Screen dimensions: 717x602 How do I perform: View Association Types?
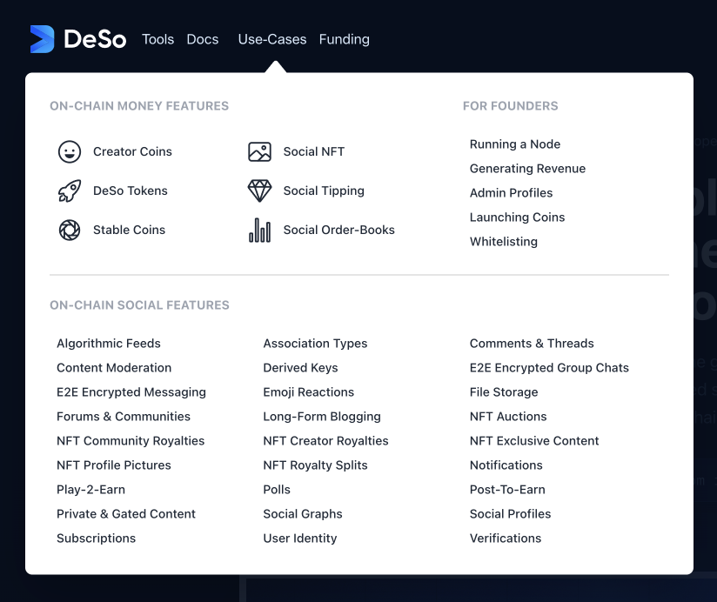coord(315,344)
